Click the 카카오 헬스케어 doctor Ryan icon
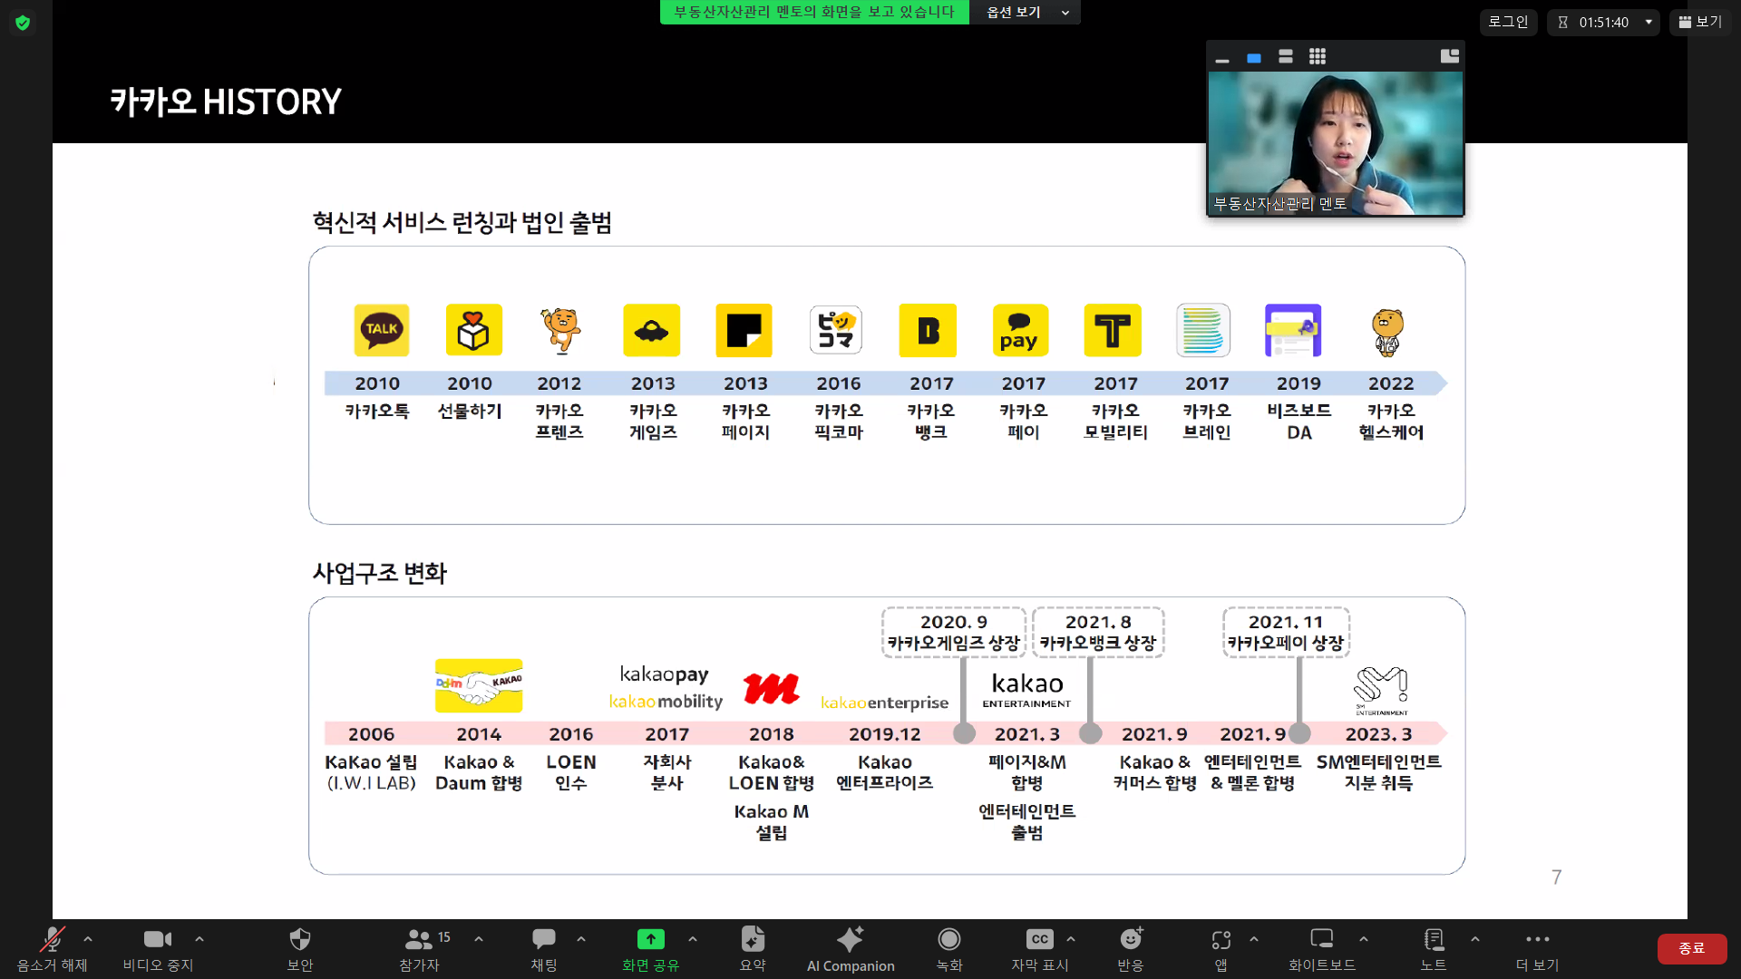1741x979 pixels. tap(1387, 332)
